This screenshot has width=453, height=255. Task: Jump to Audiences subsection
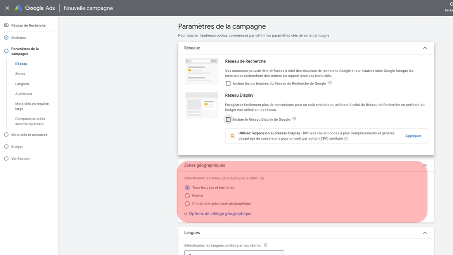tap(24, 94)
